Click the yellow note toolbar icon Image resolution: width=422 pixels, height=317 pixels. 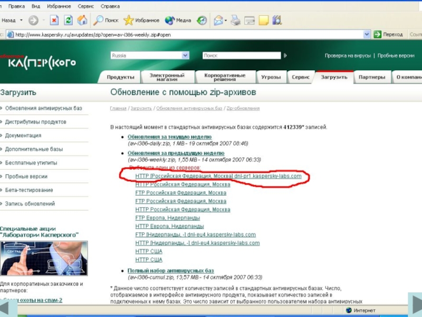click(x=263, y=21)
